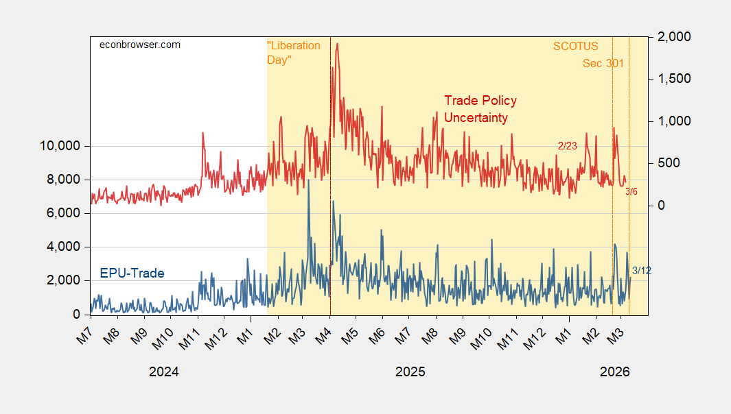This screenshot has height=414, width=731.
Task: Click the 3/12 date annotation
Action: 641,271
